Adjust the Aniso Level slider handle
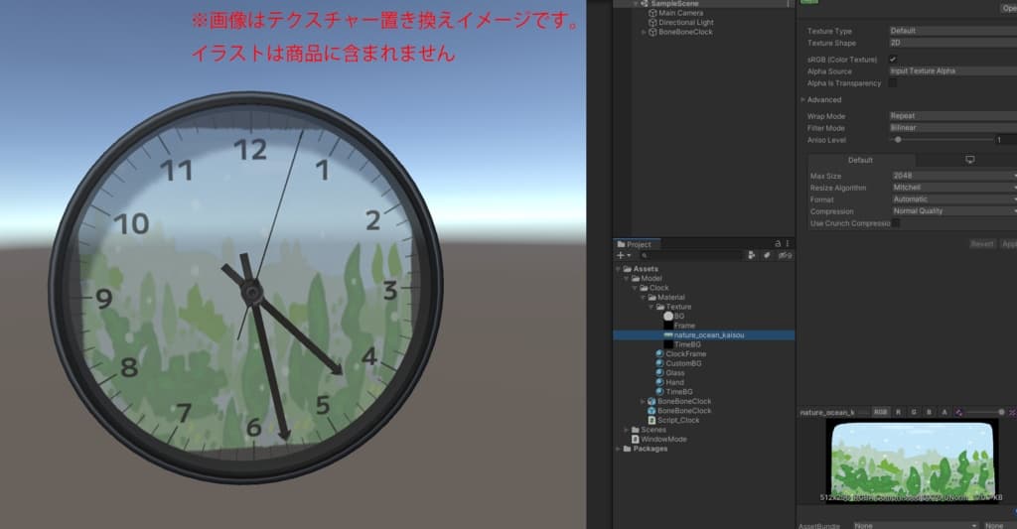The height and width of the screenshot is (529, 1017). pyautogui.click(x=898, y=140)
